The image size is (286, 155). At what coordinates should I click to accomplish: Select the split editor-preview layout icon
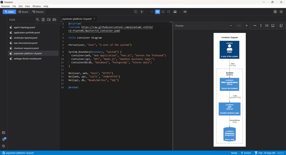click(x=157, y=12)
